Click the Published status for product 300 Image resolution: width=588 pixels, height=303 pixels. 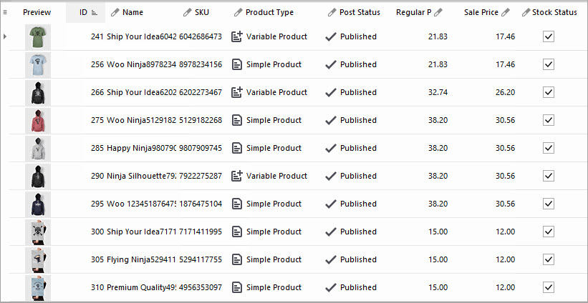[x=357, y=232]
